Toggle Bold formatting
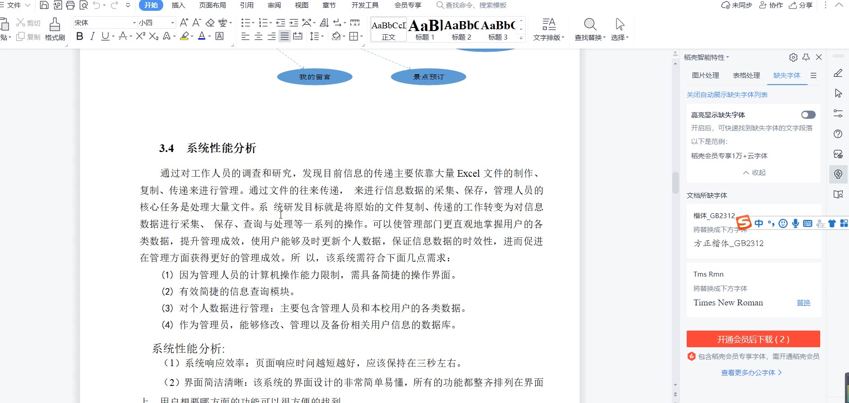The height and width of the screenshot is (403, 849). tap(80, 36)
